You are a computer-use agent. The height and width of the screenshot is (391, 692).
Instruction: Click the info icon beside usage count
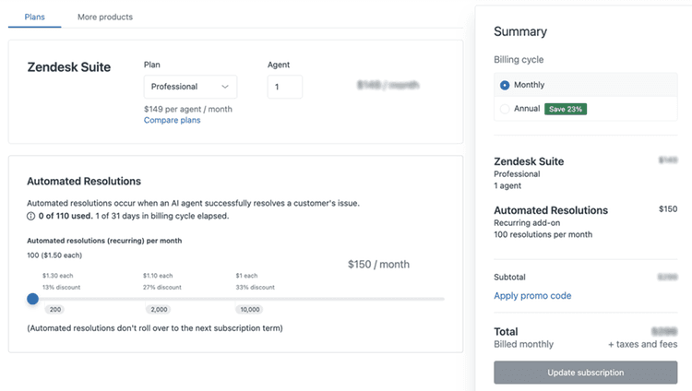pos(30,216)
